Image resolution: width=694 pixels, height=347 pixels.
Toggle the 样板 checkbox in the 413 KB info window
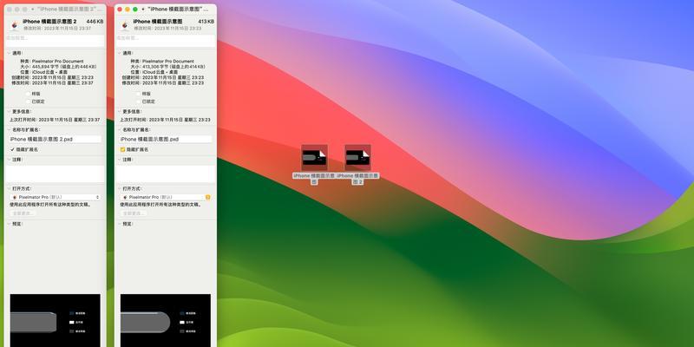click(x=139, y=94)
